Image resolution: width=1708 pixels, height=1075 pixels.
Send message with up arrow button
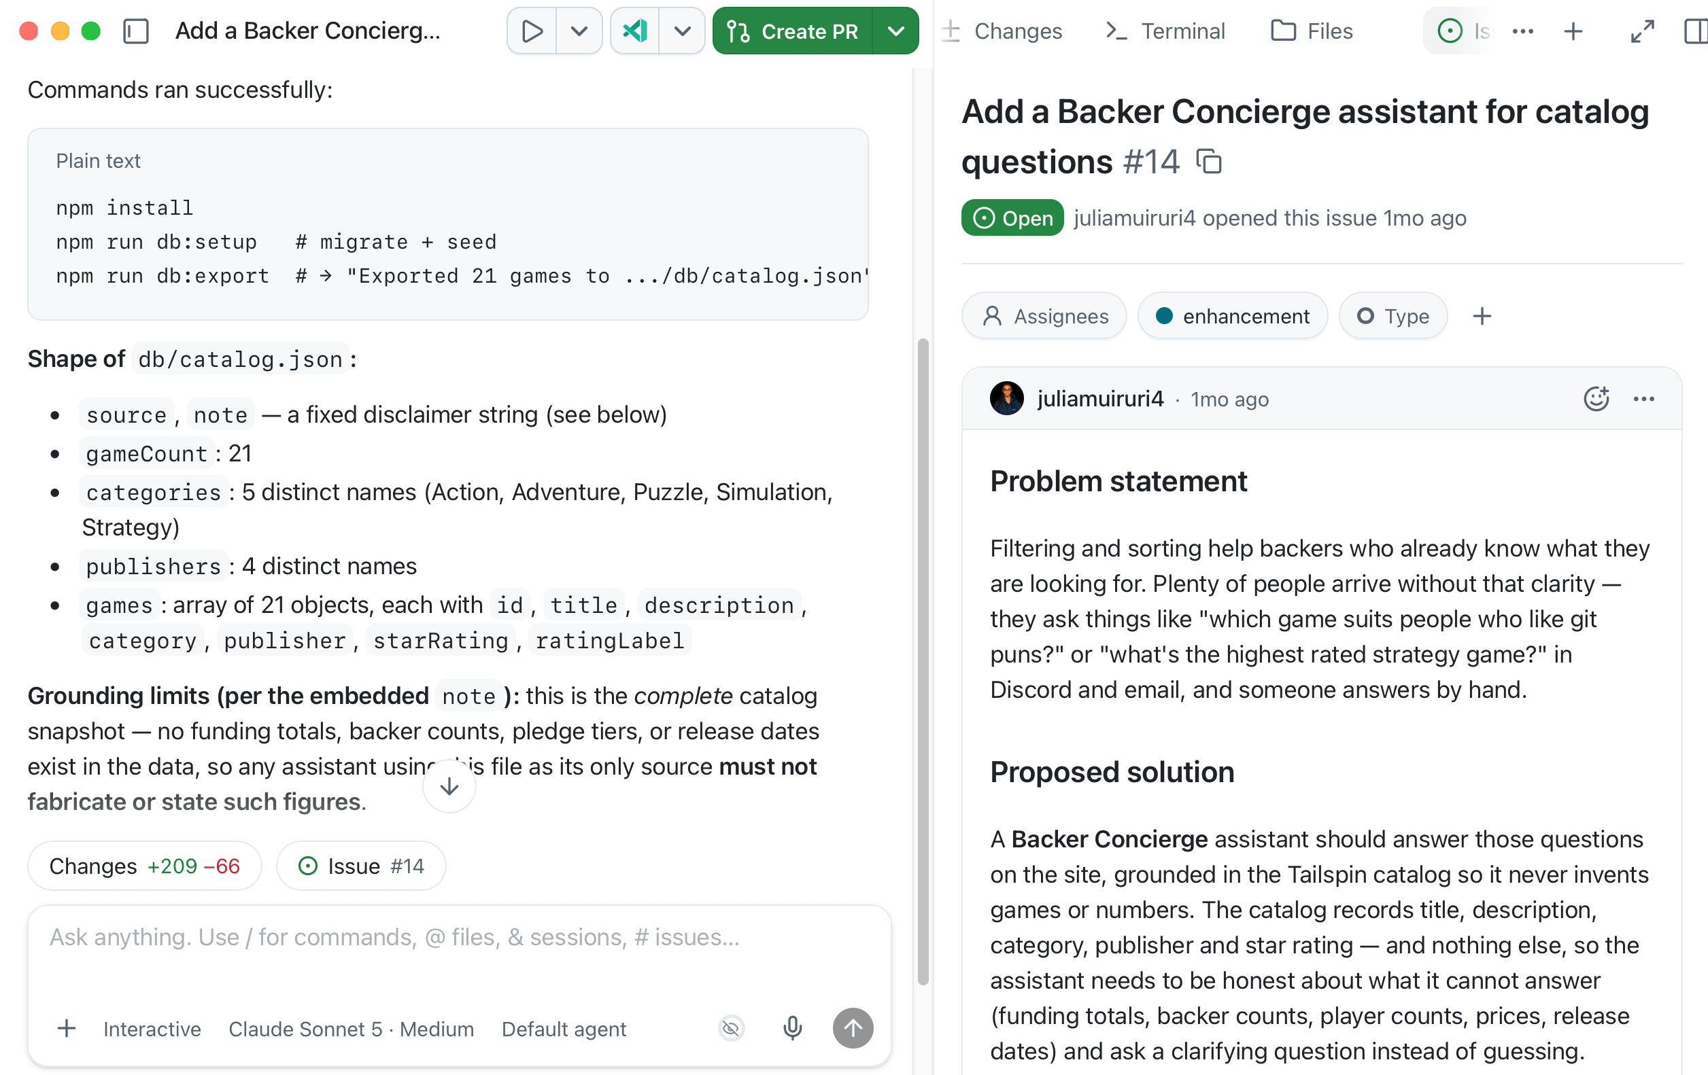[x=853, y=1028]
